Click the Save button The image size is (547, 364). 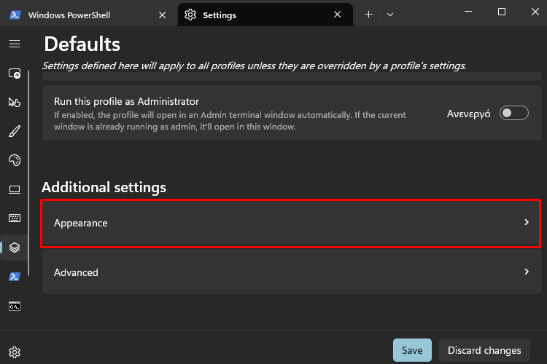[x=412, y=350]
